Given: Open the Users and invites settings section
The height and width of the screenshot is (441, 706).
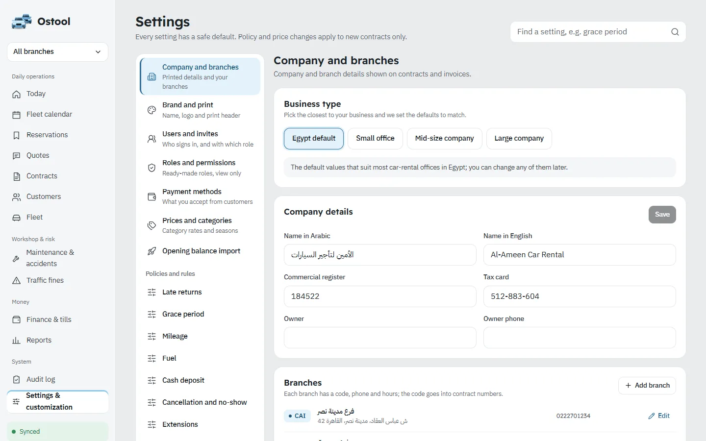Looking at the screenshot, I should pyautogui.click(x=200, y=139).
